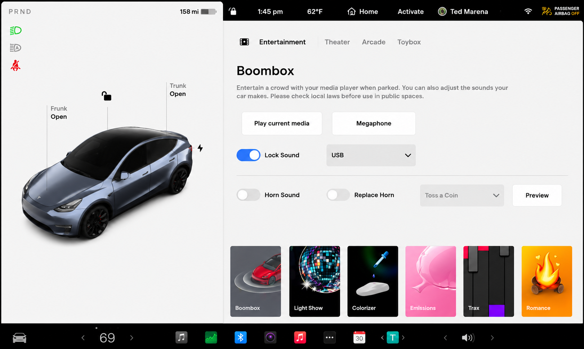Turn off the Lock Sound toggle
Image resolution: width=584 pixels, height=349 pixels.
pyautogui.click(x=248, y=155)
